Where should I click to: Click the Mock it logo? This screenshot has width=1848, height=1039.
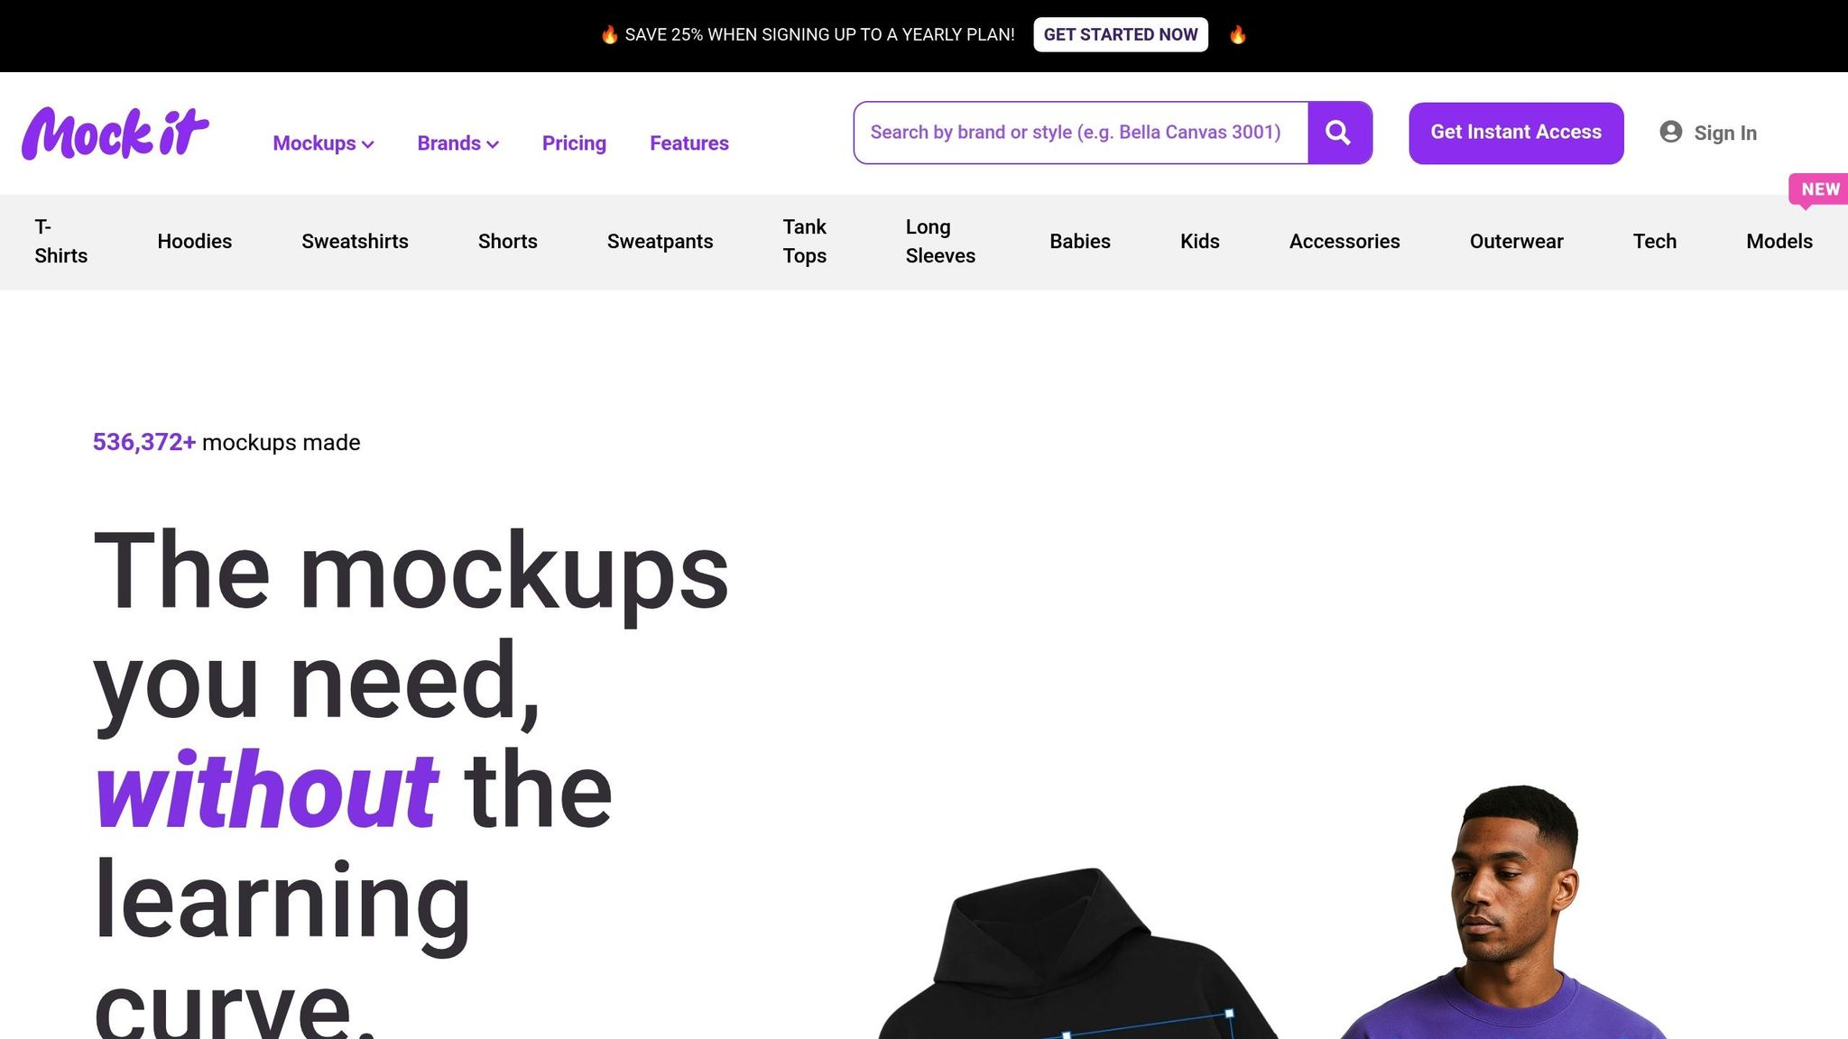tap(115, 133)
